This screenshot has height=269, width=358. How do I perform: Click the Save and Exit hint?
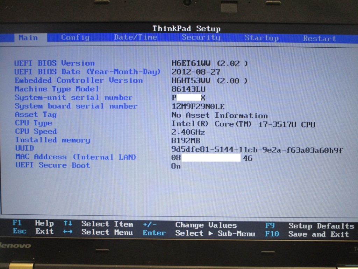319,234
